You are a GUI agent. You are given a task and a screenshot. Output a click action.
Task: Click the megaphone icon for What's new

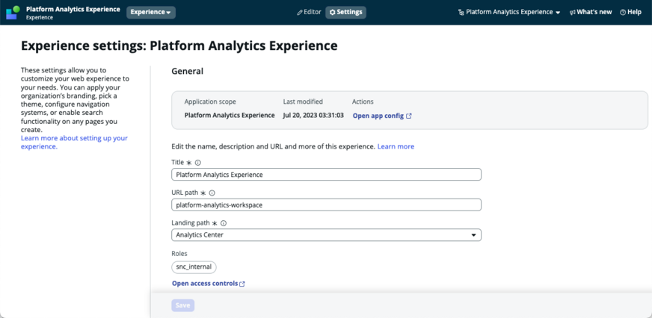572,13
